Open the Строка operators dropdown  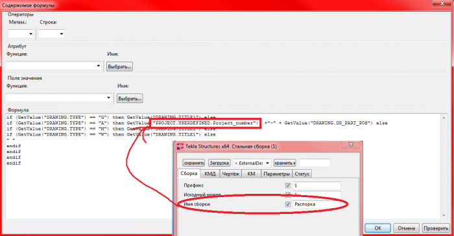[51, 34]
